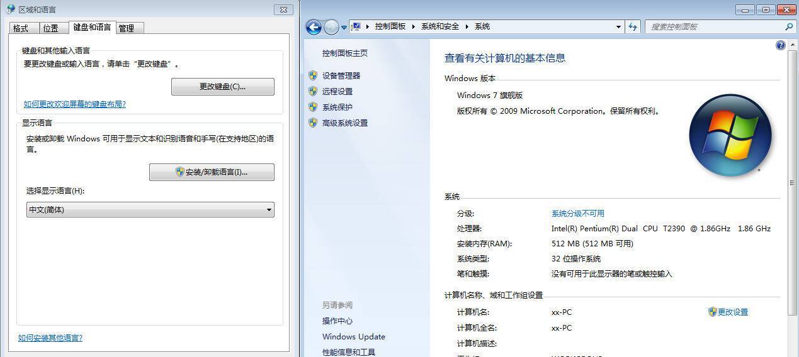The image size is (799, 357).
Task: Click the shield icon beside 远程设置
Action: click(x=313, y=91)
